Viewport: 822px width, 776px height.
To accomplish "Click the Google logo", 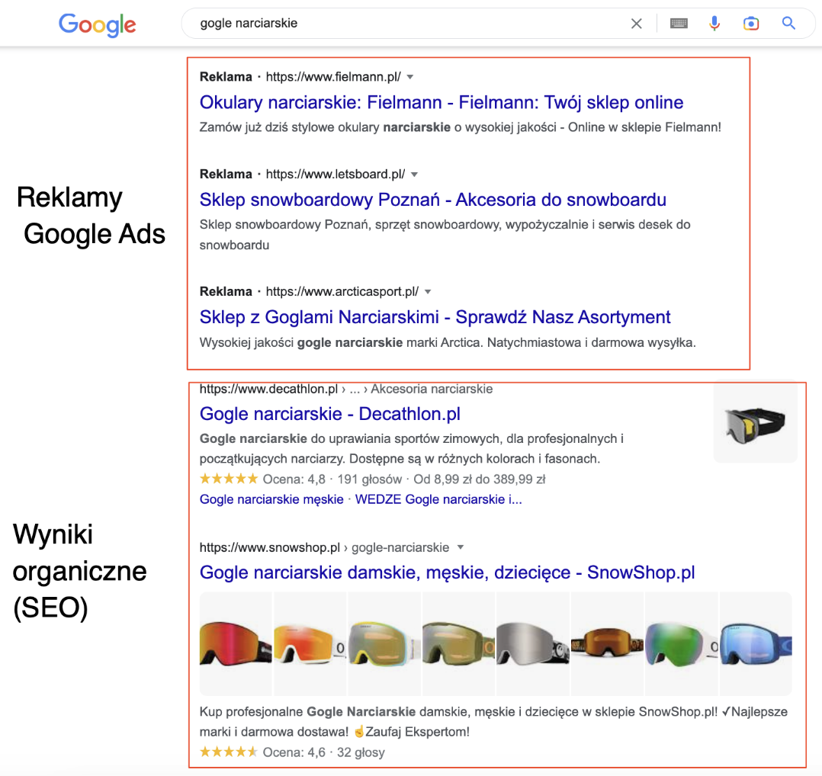I will (98, 24).
